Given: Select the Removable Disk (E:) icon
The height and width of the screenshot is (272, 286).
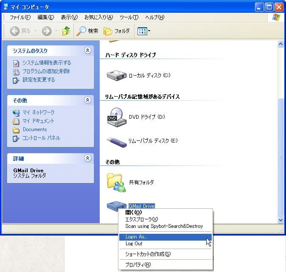Looking at the screenshot, I should (116, 140).
